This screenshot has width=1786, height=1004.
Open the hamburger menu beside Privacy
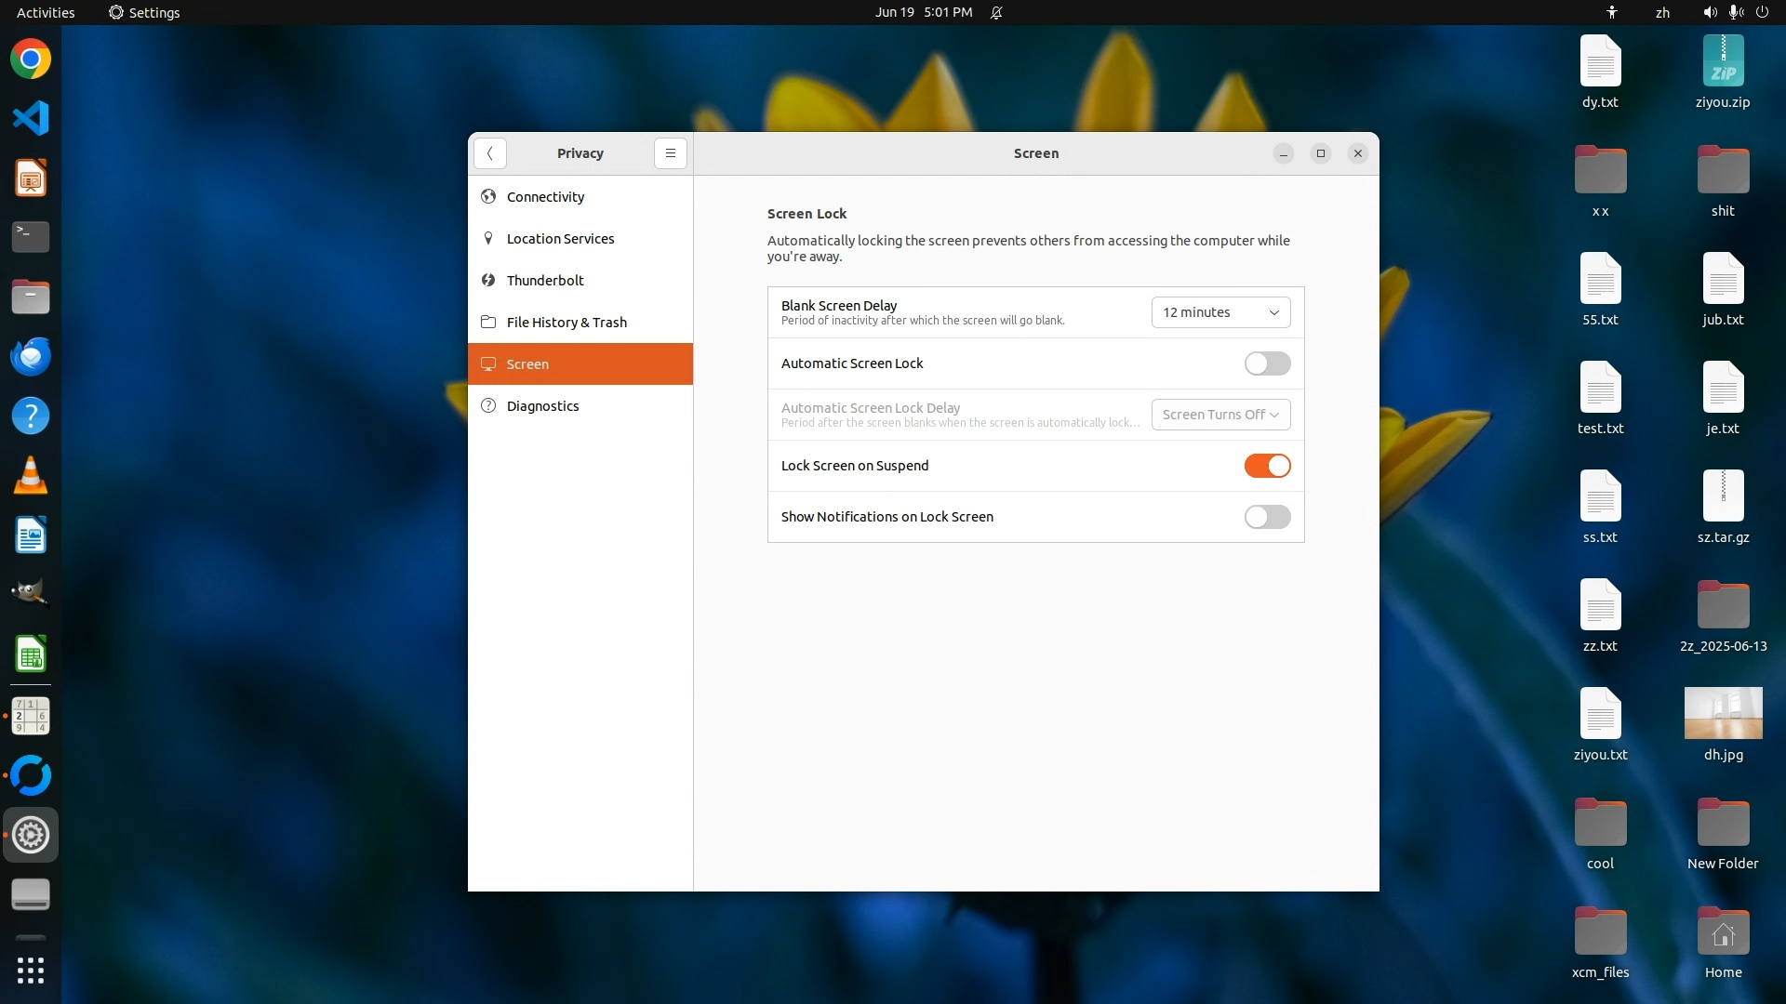[x=670, y=153]
